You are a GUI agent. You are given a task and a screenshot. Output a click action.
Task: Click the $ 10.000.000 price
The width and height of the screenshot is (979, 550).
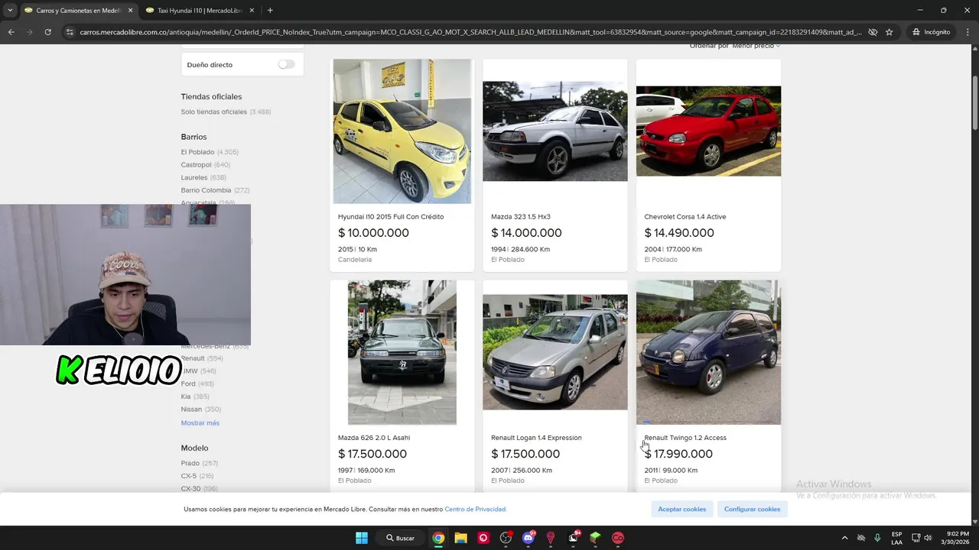(x=373, y=233)
